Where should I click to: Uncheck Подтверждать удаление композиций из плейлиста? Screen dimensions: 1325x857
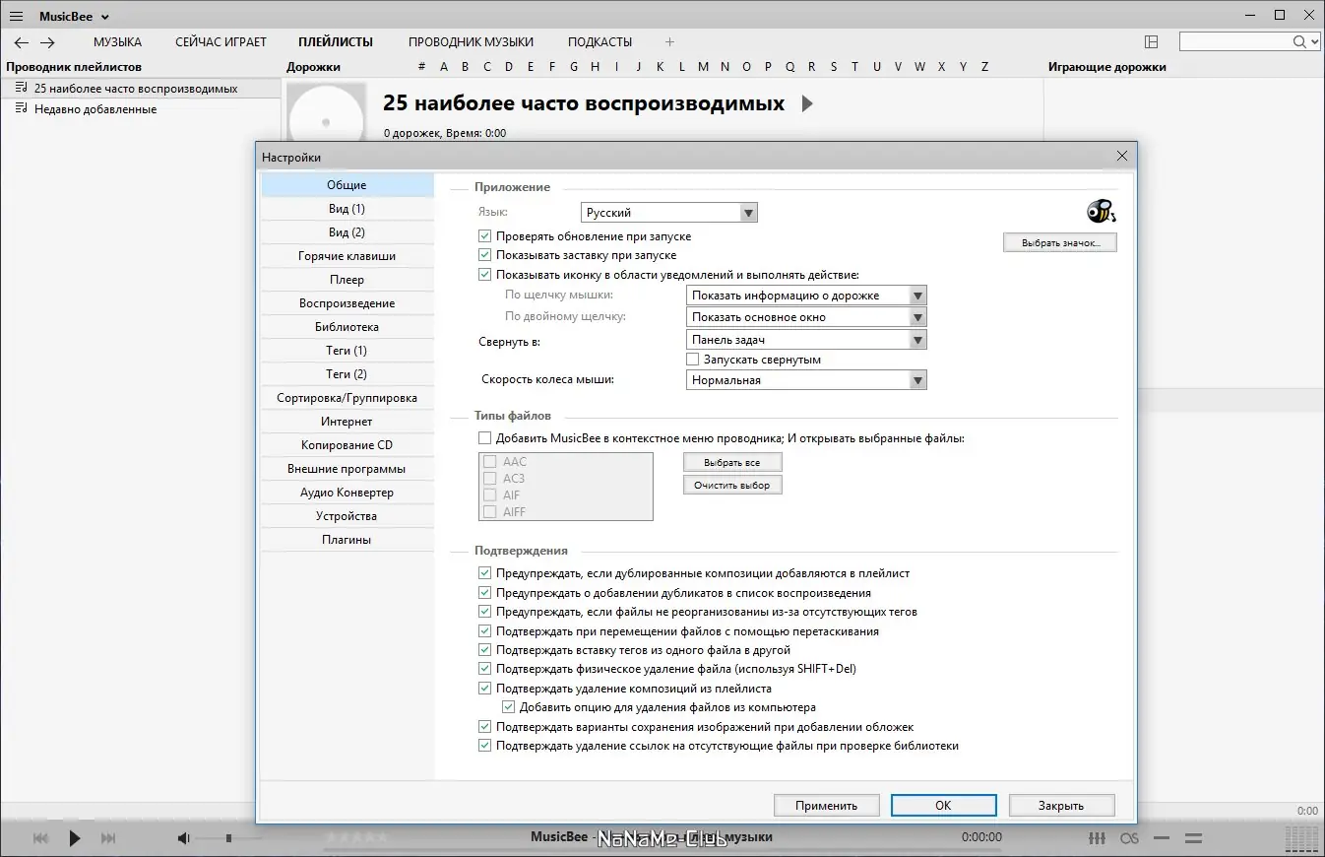[484, 689]
